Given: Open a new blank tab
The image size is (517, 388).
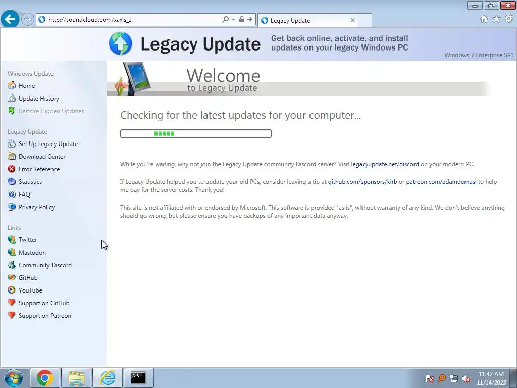Looking at the screenshot, I should (365, 20).
